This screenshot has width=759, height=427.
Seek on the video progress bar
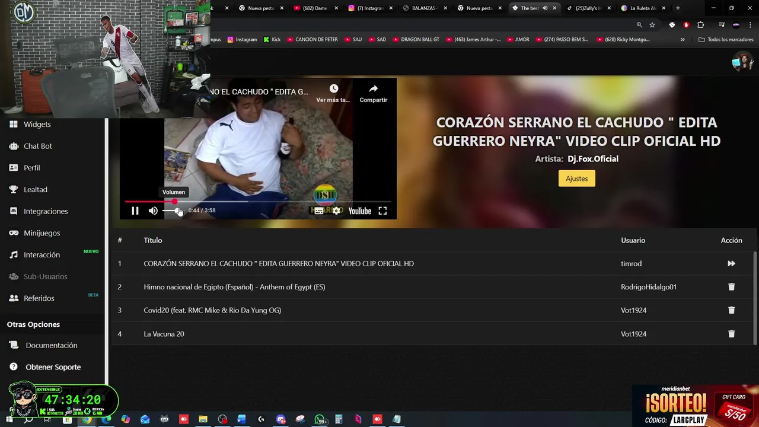[258, 202]
